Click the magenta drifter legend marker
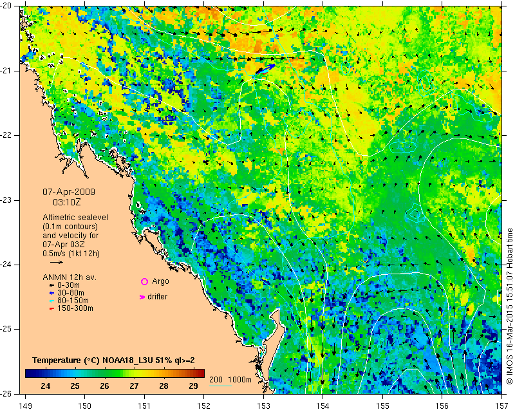515x412 pixels. 142,297
